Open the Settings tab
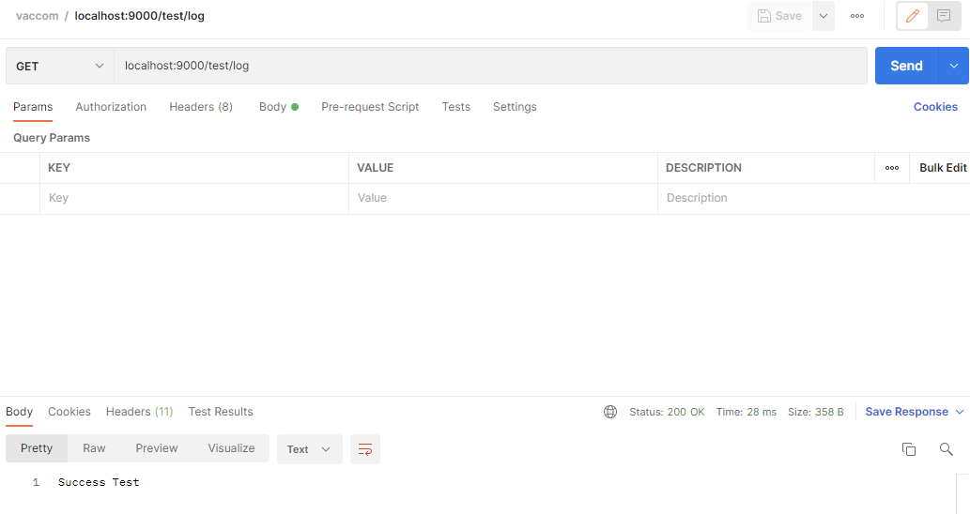 tap(515, 107)
